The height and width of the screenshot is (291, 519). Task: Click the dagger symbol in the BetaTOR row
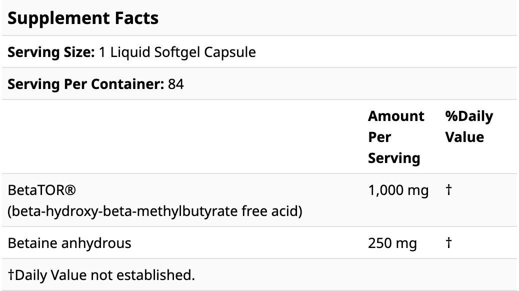click(x=448, y=190)
